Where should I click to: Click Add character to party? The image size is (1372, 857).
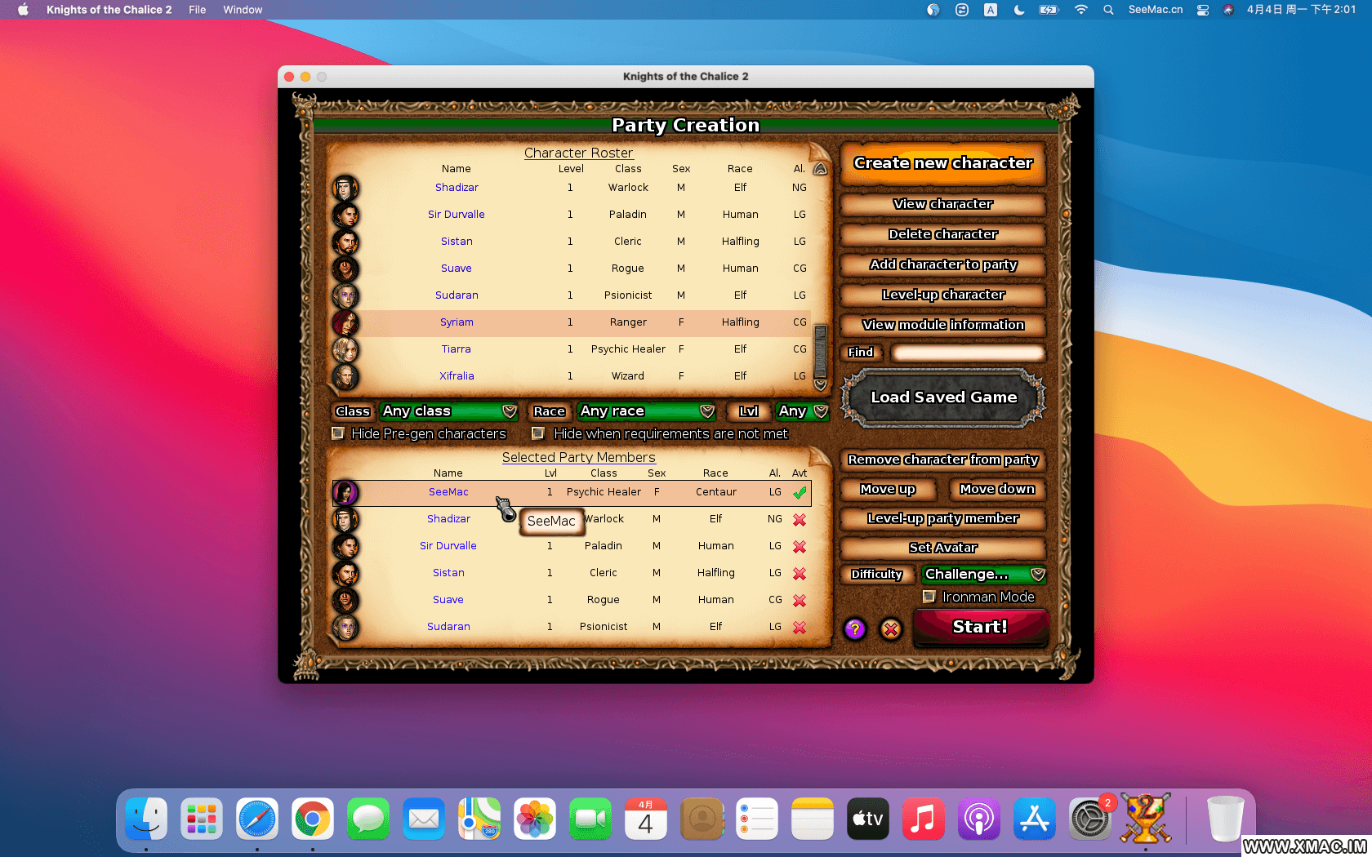(943, 264)
